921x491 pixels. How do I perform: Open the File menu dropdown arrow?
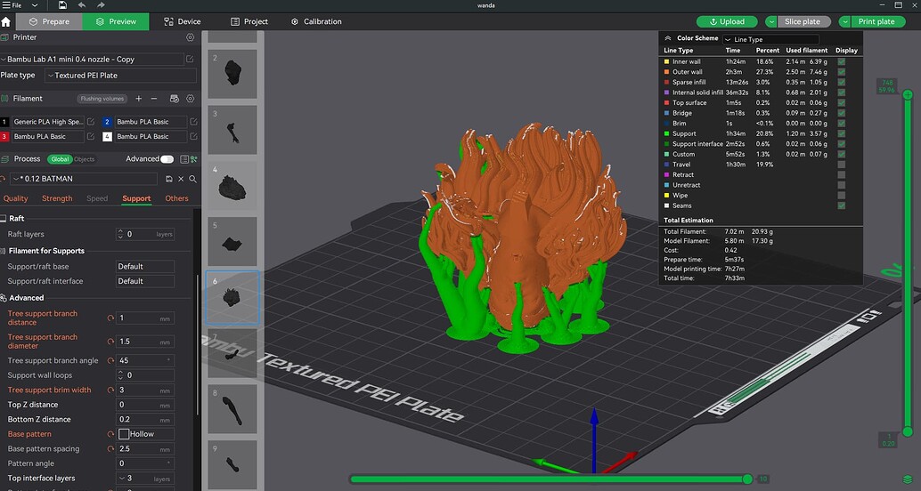(35, 5)
